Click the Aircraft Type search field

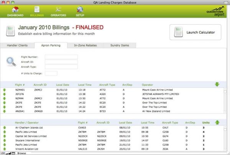click(x=61, y=67)
